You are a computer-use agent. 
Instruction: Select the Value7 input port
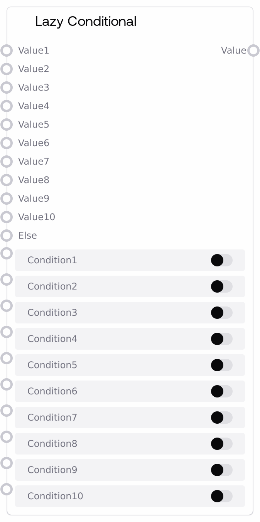coord(7,162)
